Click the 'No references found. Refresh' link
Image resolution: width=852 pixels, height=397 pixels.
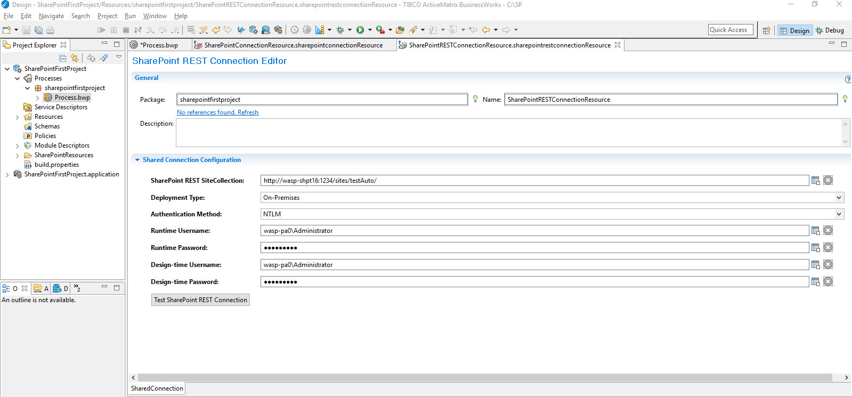coord(217,112)
